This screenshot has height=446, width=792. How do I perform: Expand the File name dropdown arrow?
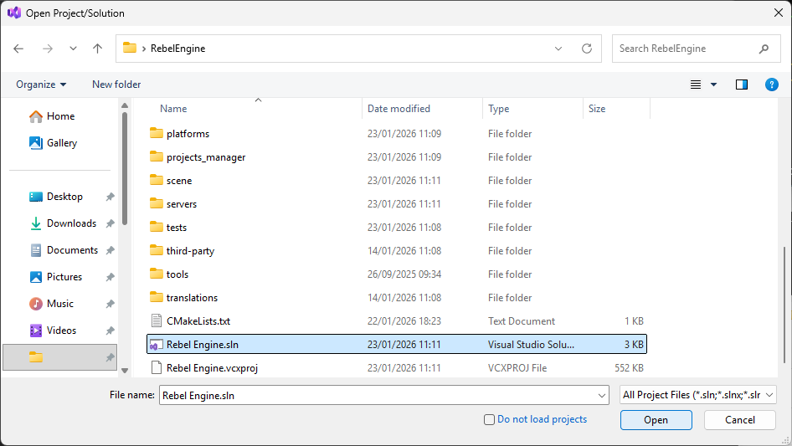(602, 396)
